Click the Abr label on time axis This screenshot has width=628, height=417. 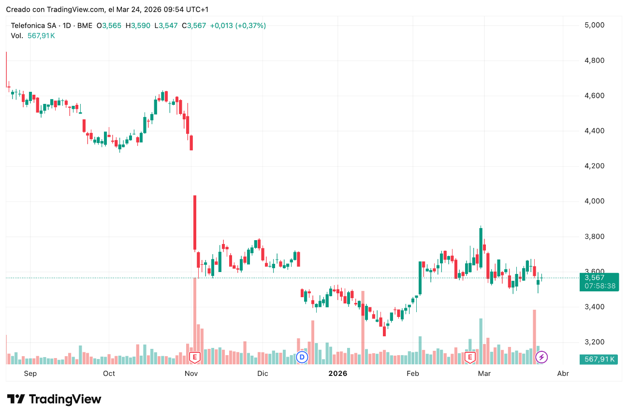coord(563,374)
